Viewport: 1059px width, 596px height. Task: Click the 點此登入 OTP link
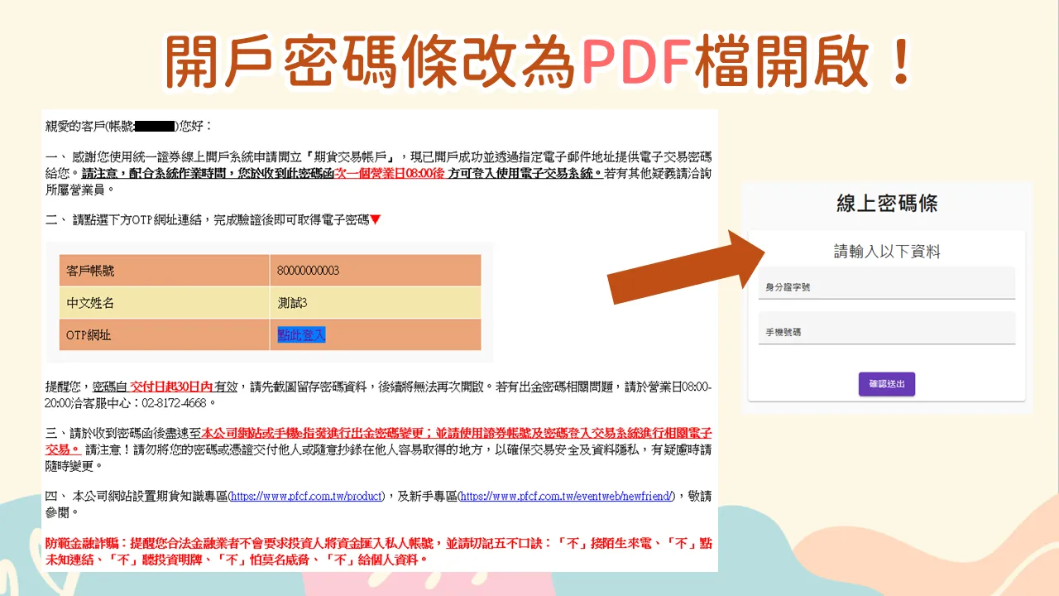(x=301, y=334)
